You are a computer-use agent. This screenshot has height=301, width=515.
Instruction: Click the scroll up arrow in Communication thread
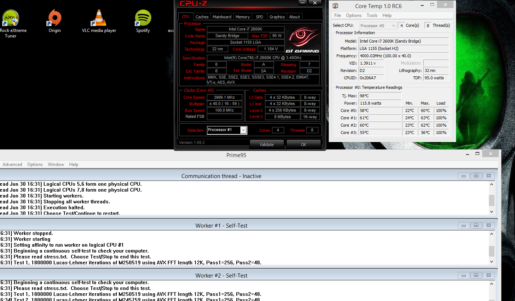click(491, 185)
